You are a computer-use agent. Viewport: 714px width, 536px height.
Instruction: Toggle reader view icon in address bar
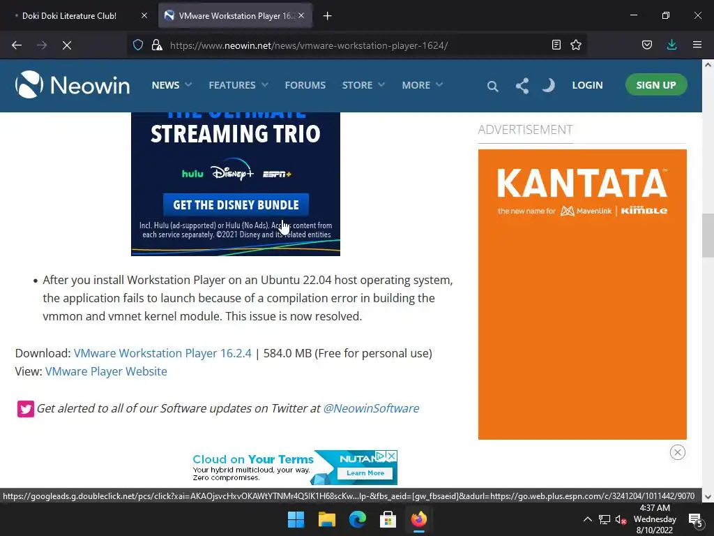click(556, 45)
